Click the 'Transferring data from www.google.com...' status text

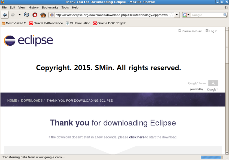[33, 157]
